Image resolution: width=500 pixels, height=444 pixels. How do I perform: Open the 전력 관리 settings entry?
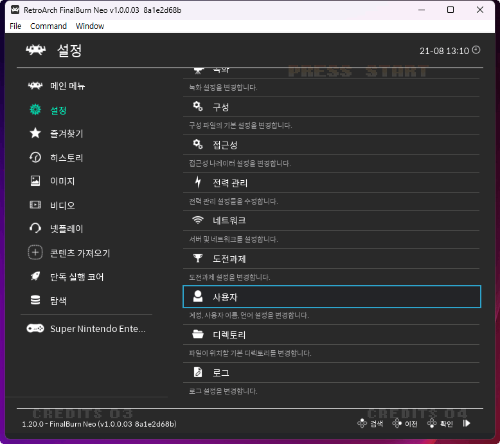[332, 183]
